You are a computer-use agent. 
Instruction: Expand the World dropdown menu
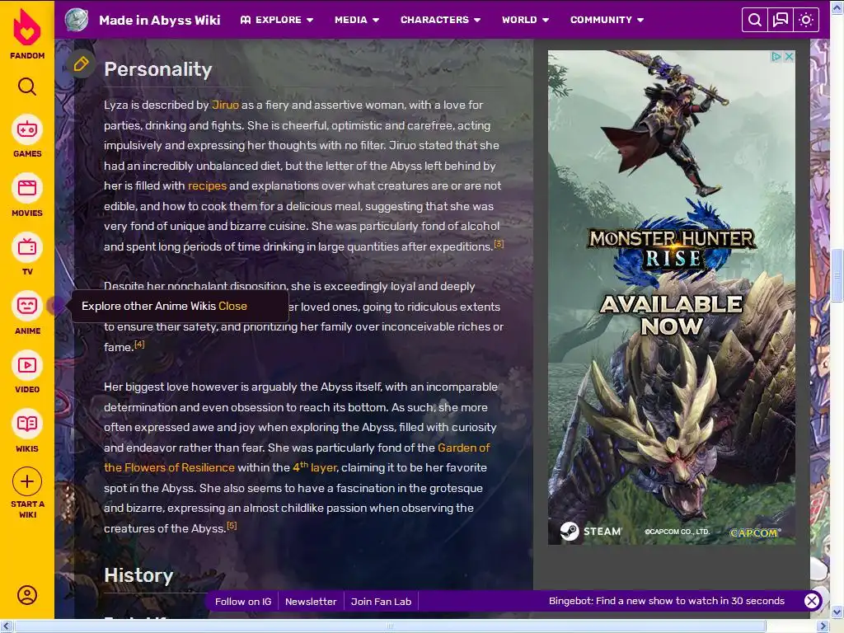(525, 20)
